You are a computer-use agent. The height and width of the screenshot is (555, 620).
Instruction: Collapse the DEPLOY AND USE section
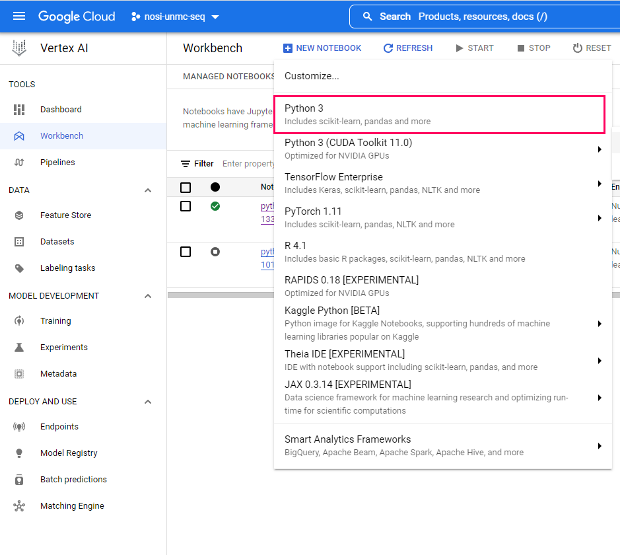[148, 402]
